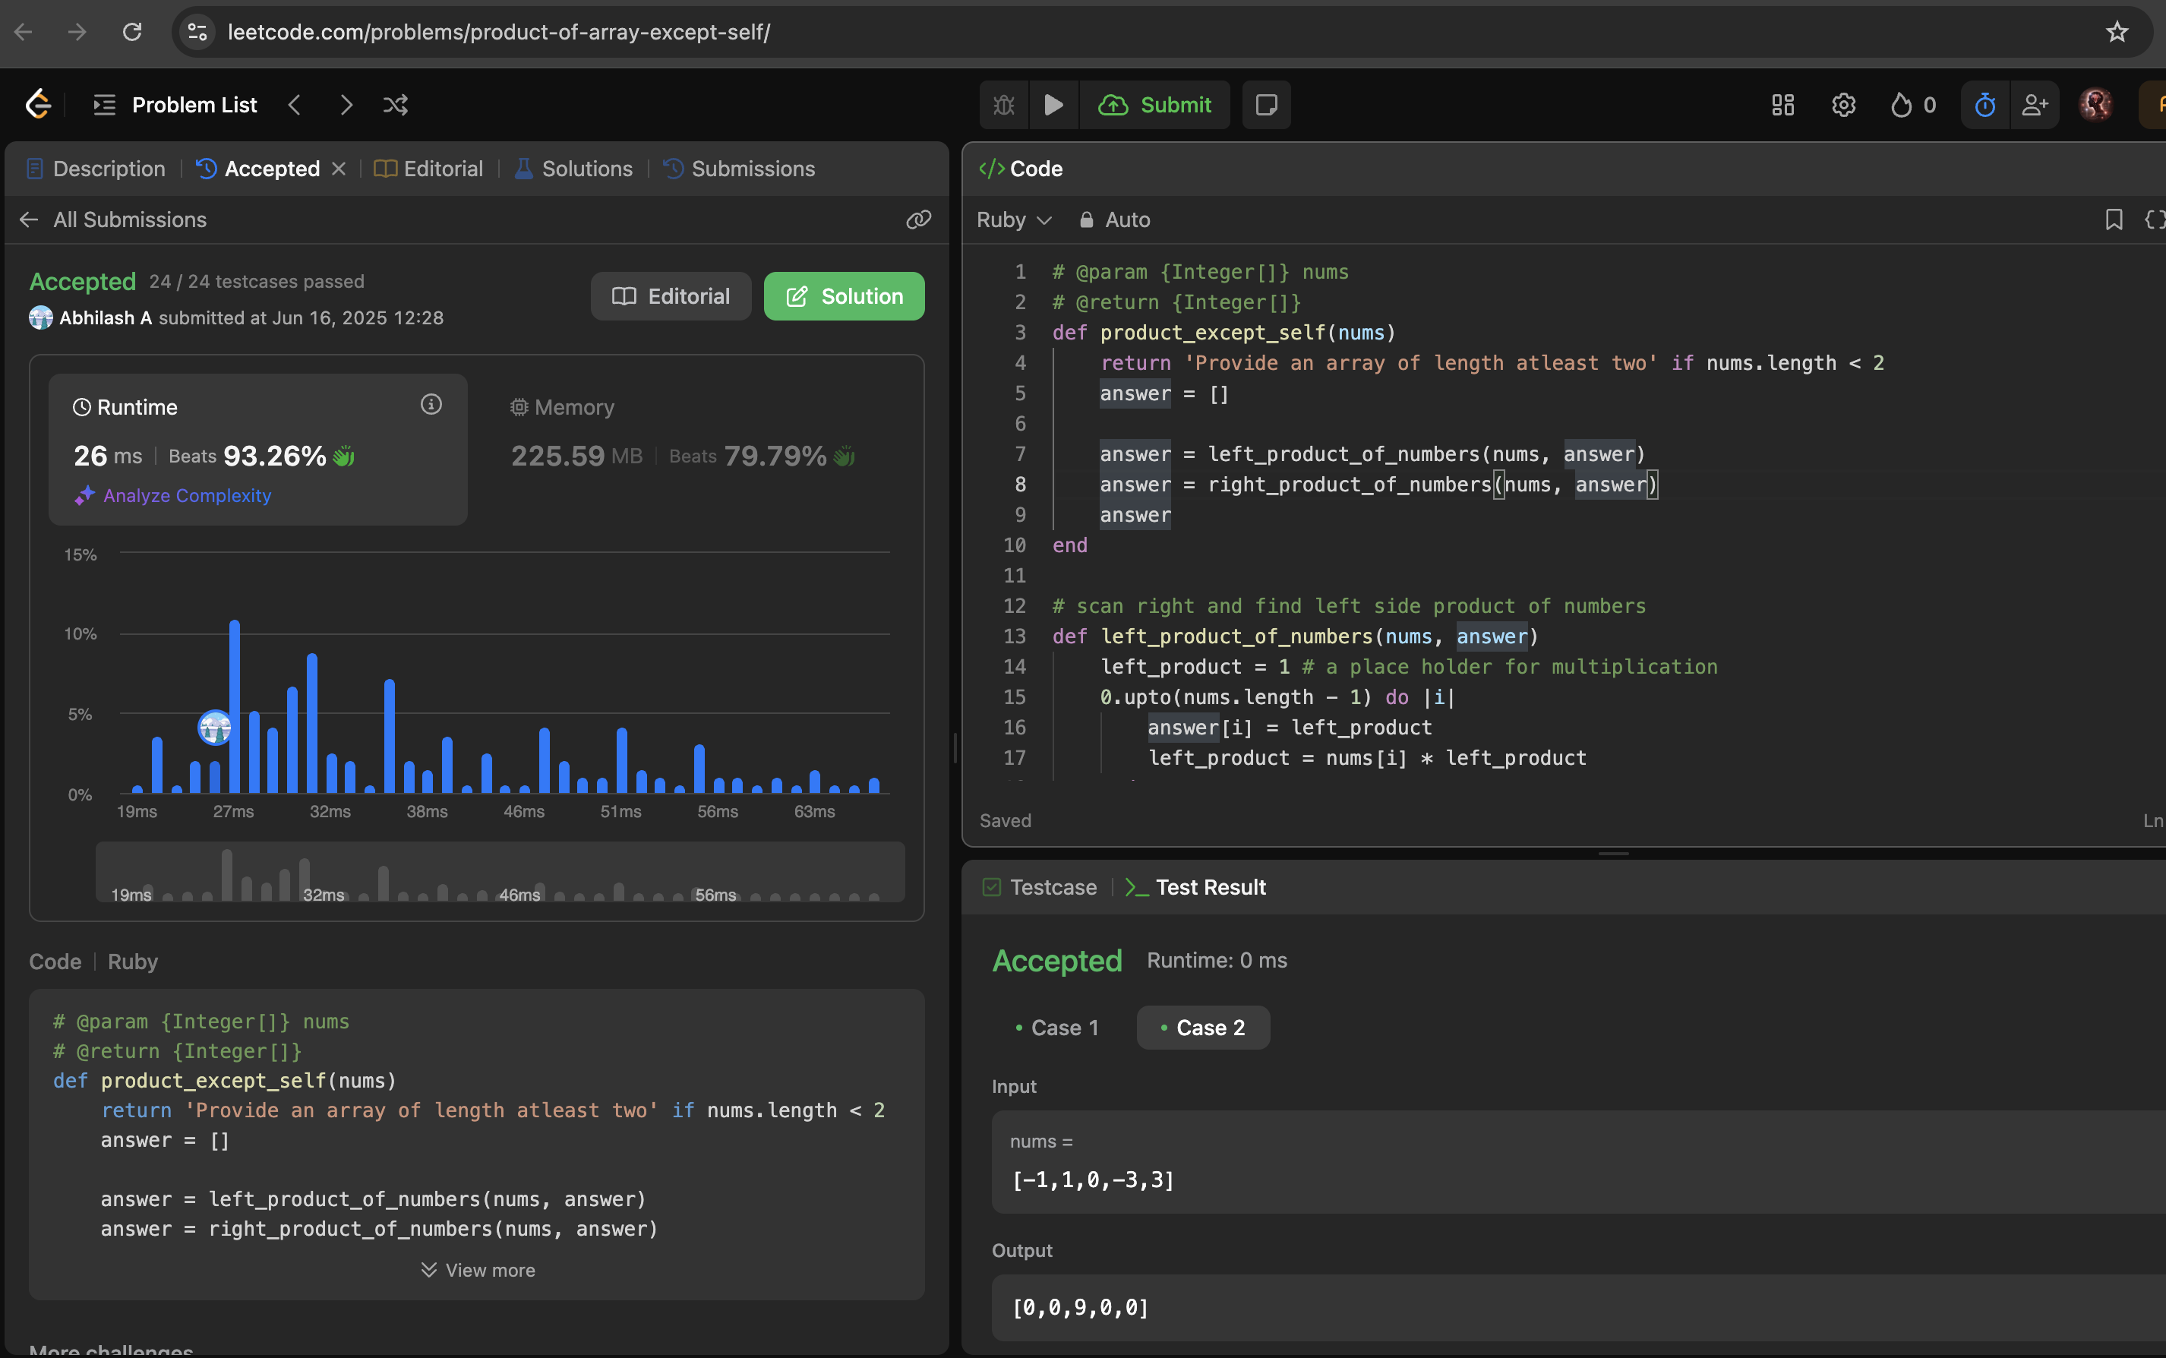Open the layout grid icon
The height and width of the screenshot is (1358, 2166).
[1782, 105]
